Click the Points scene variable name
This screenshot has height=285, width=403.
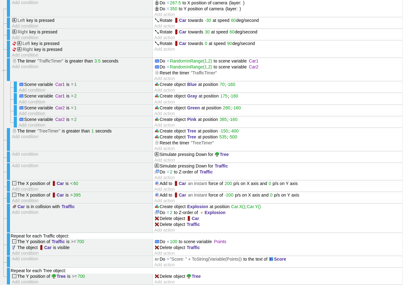(x=220, y=242)
